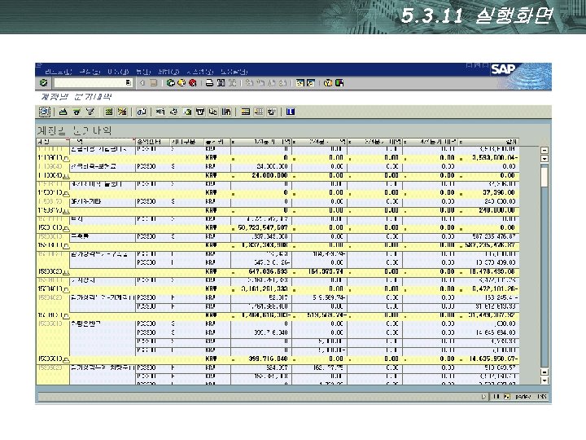The width and height of the screenshot is (586, 440).
Task: Click the Print icon in standard toolbar
Action: (x=210, y=82)
